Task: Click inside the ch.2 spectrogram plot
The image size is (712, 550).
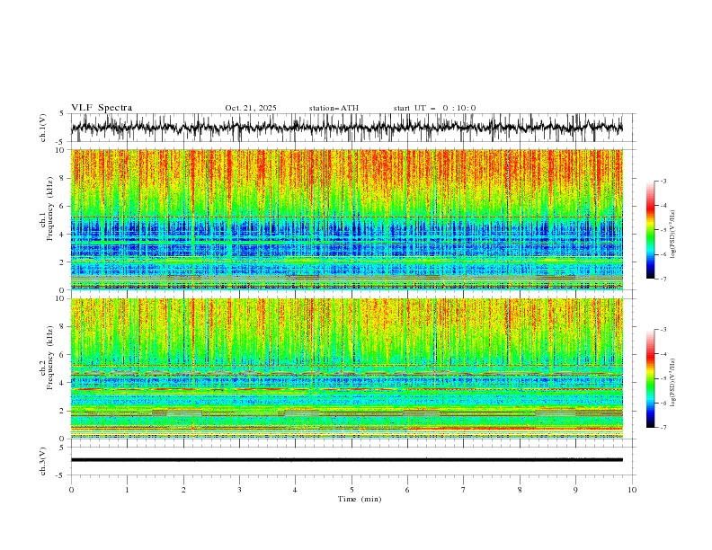Action: pos(347,368)
